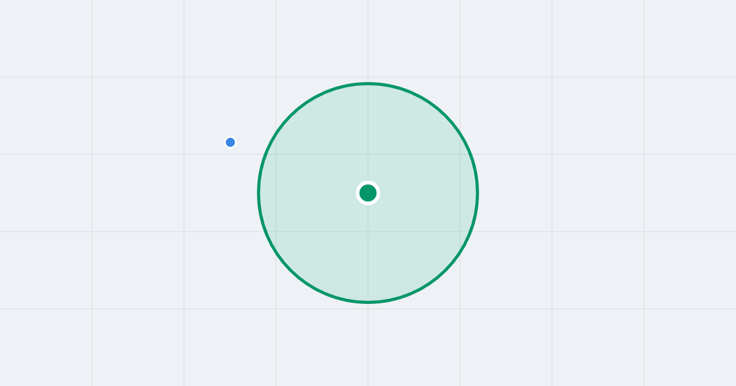Click the grid intersection nearest the blue dot, lower left
This screenshot has height=386, width=736.
[184, 154]
